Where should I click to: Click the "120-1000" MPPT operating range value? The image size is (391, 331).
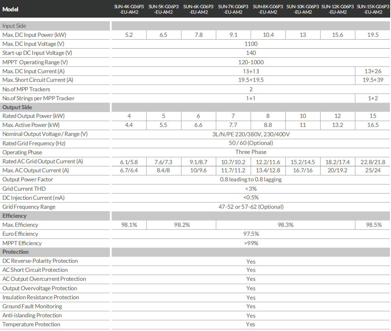[251, 62]
